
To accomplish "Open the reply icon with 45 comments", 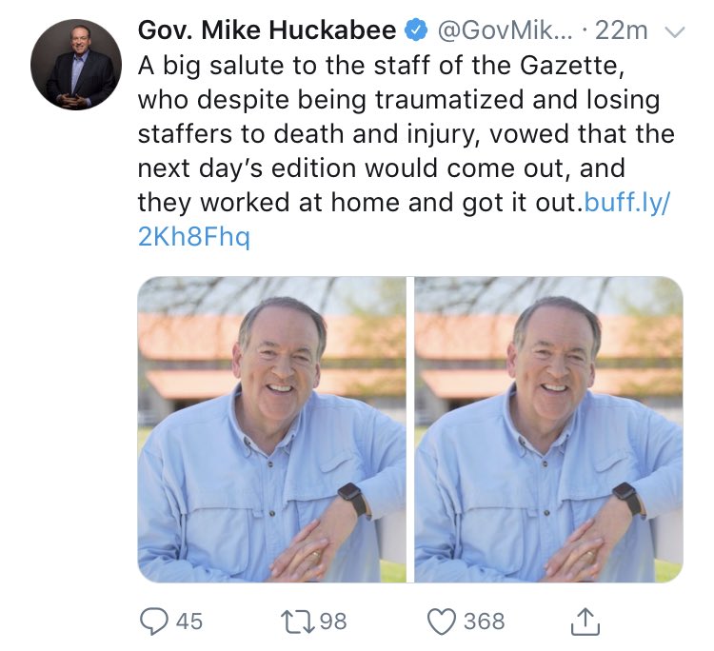I will [153, 621].
